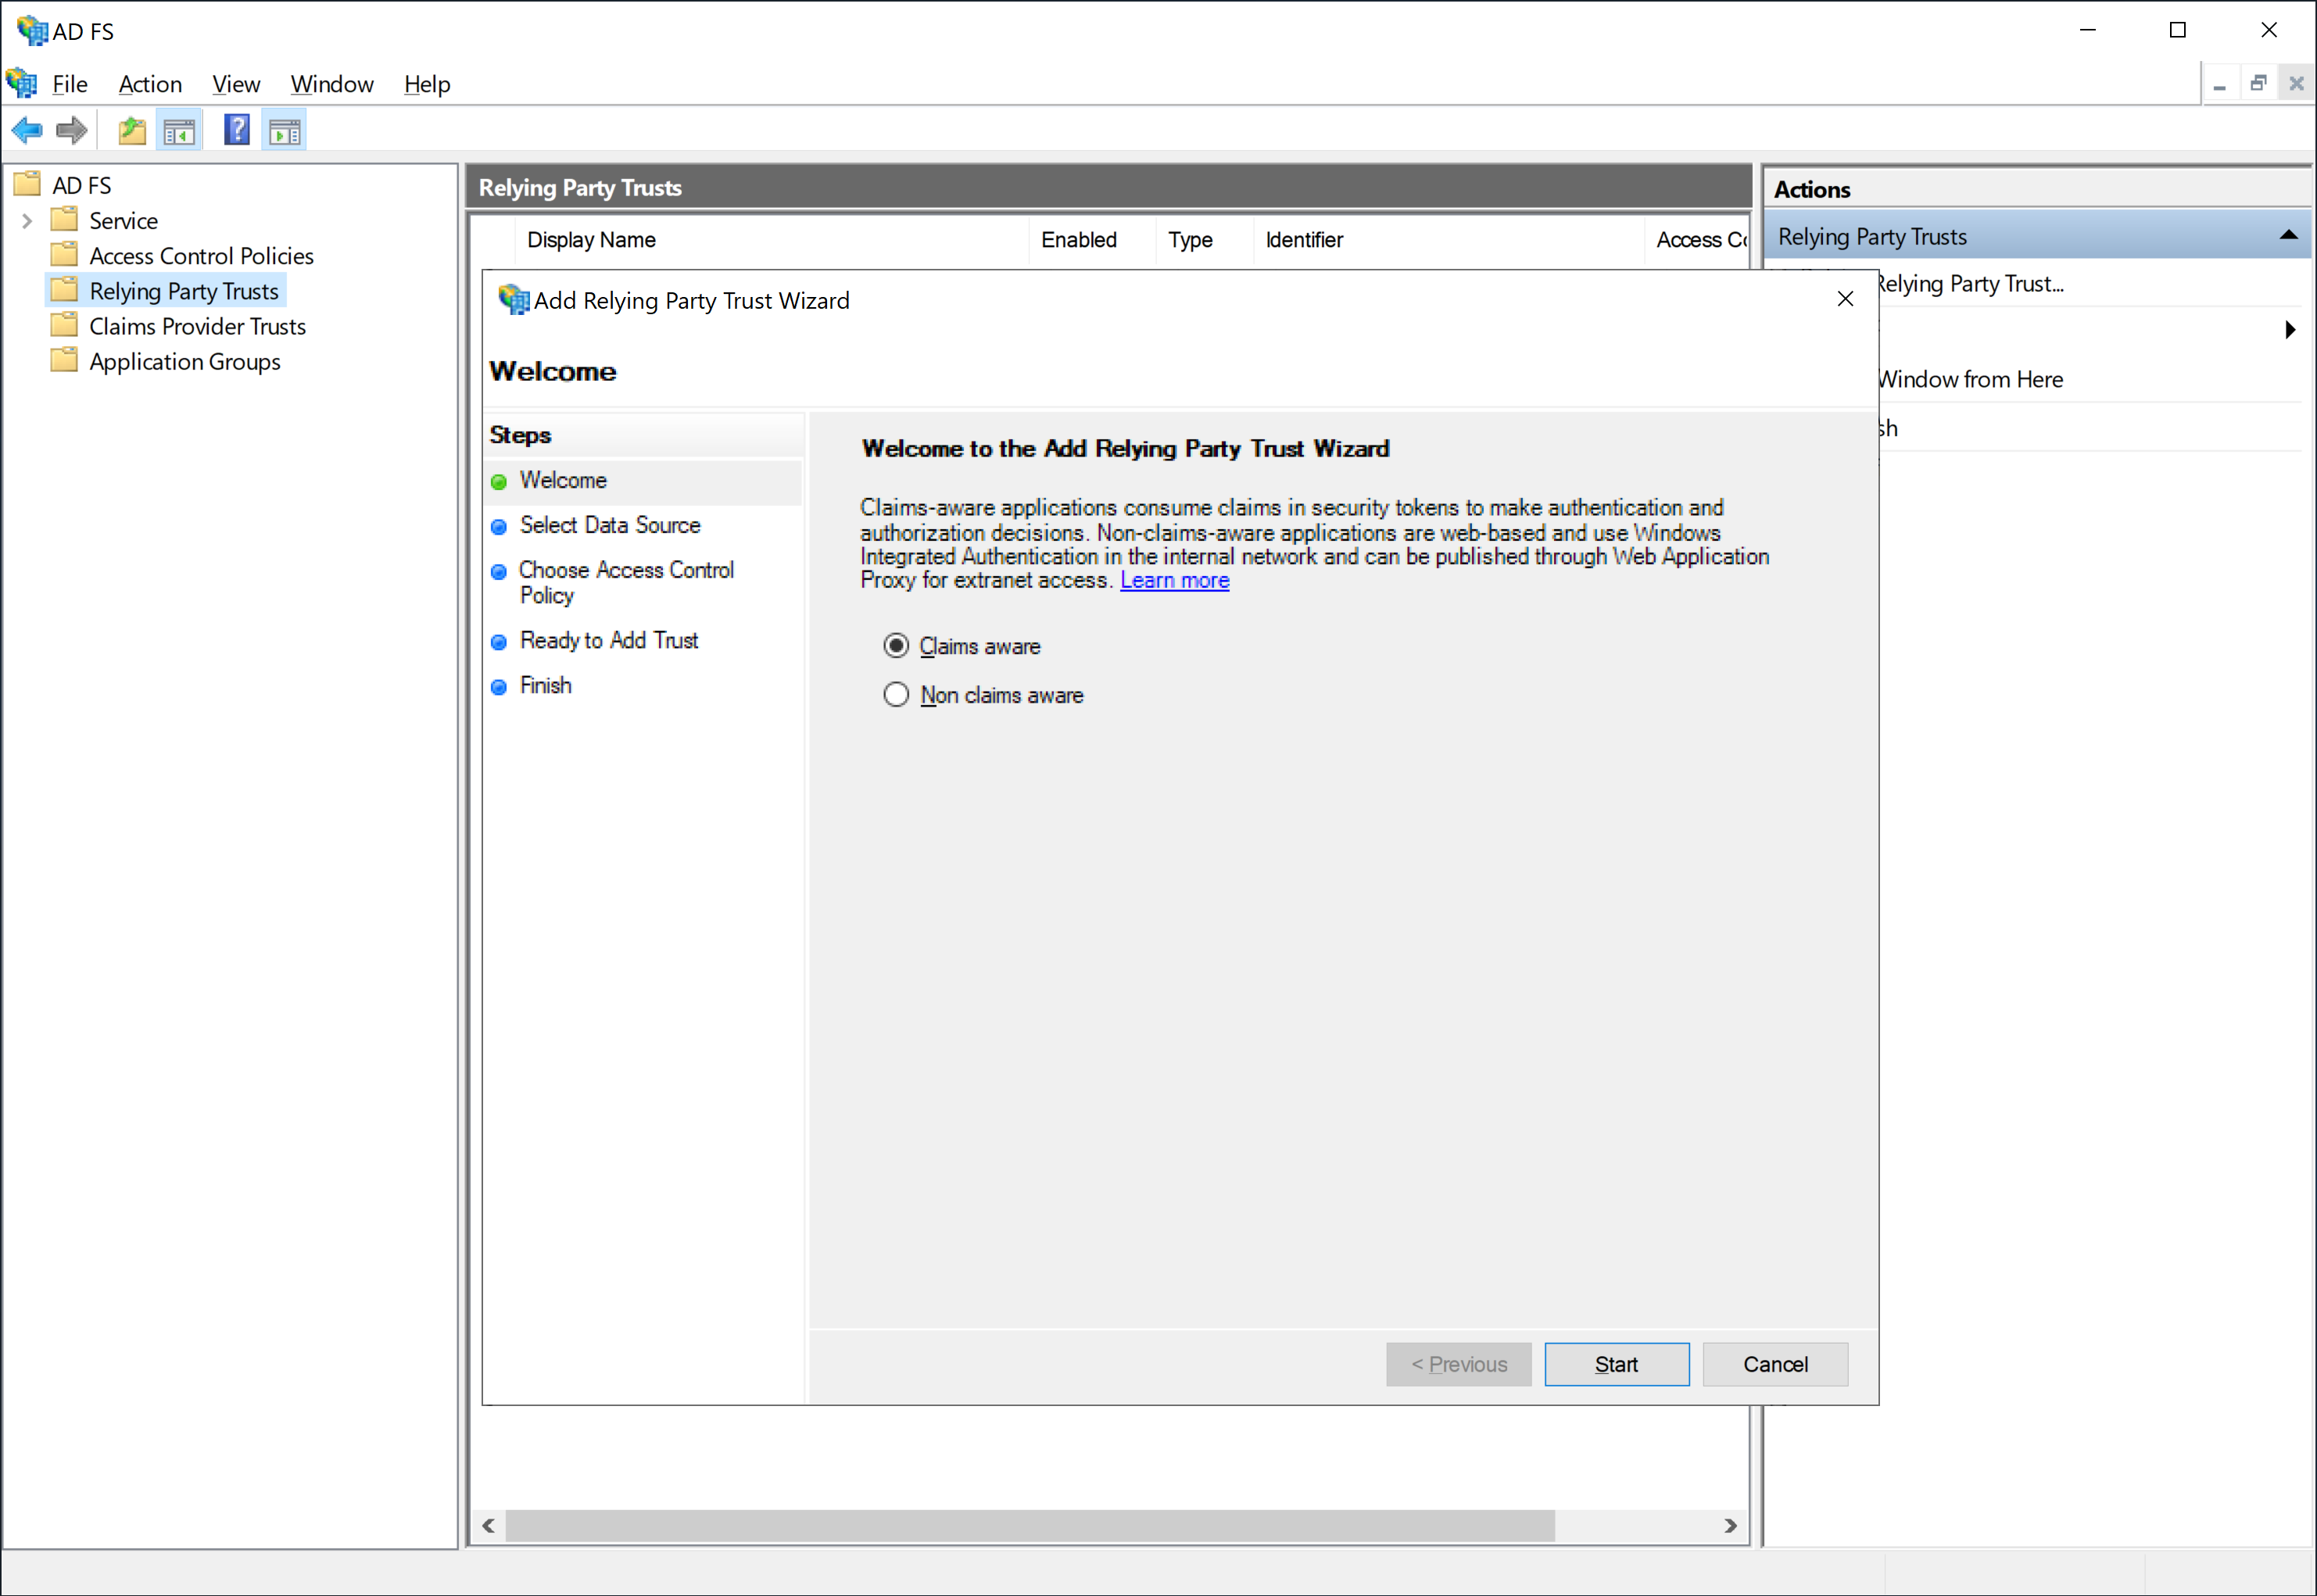Click the horizontal scrollbar thumb
The height and width of the screenshot is (1596, 2317).
pos(1030,1526)
